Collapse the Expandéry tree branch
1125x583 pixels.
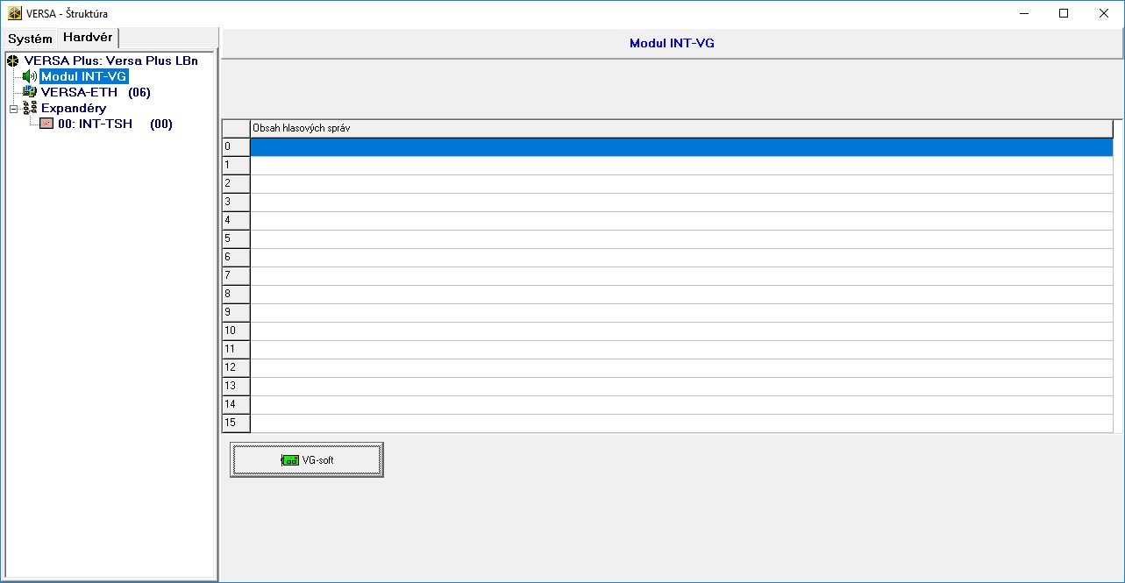pos(13,109)
